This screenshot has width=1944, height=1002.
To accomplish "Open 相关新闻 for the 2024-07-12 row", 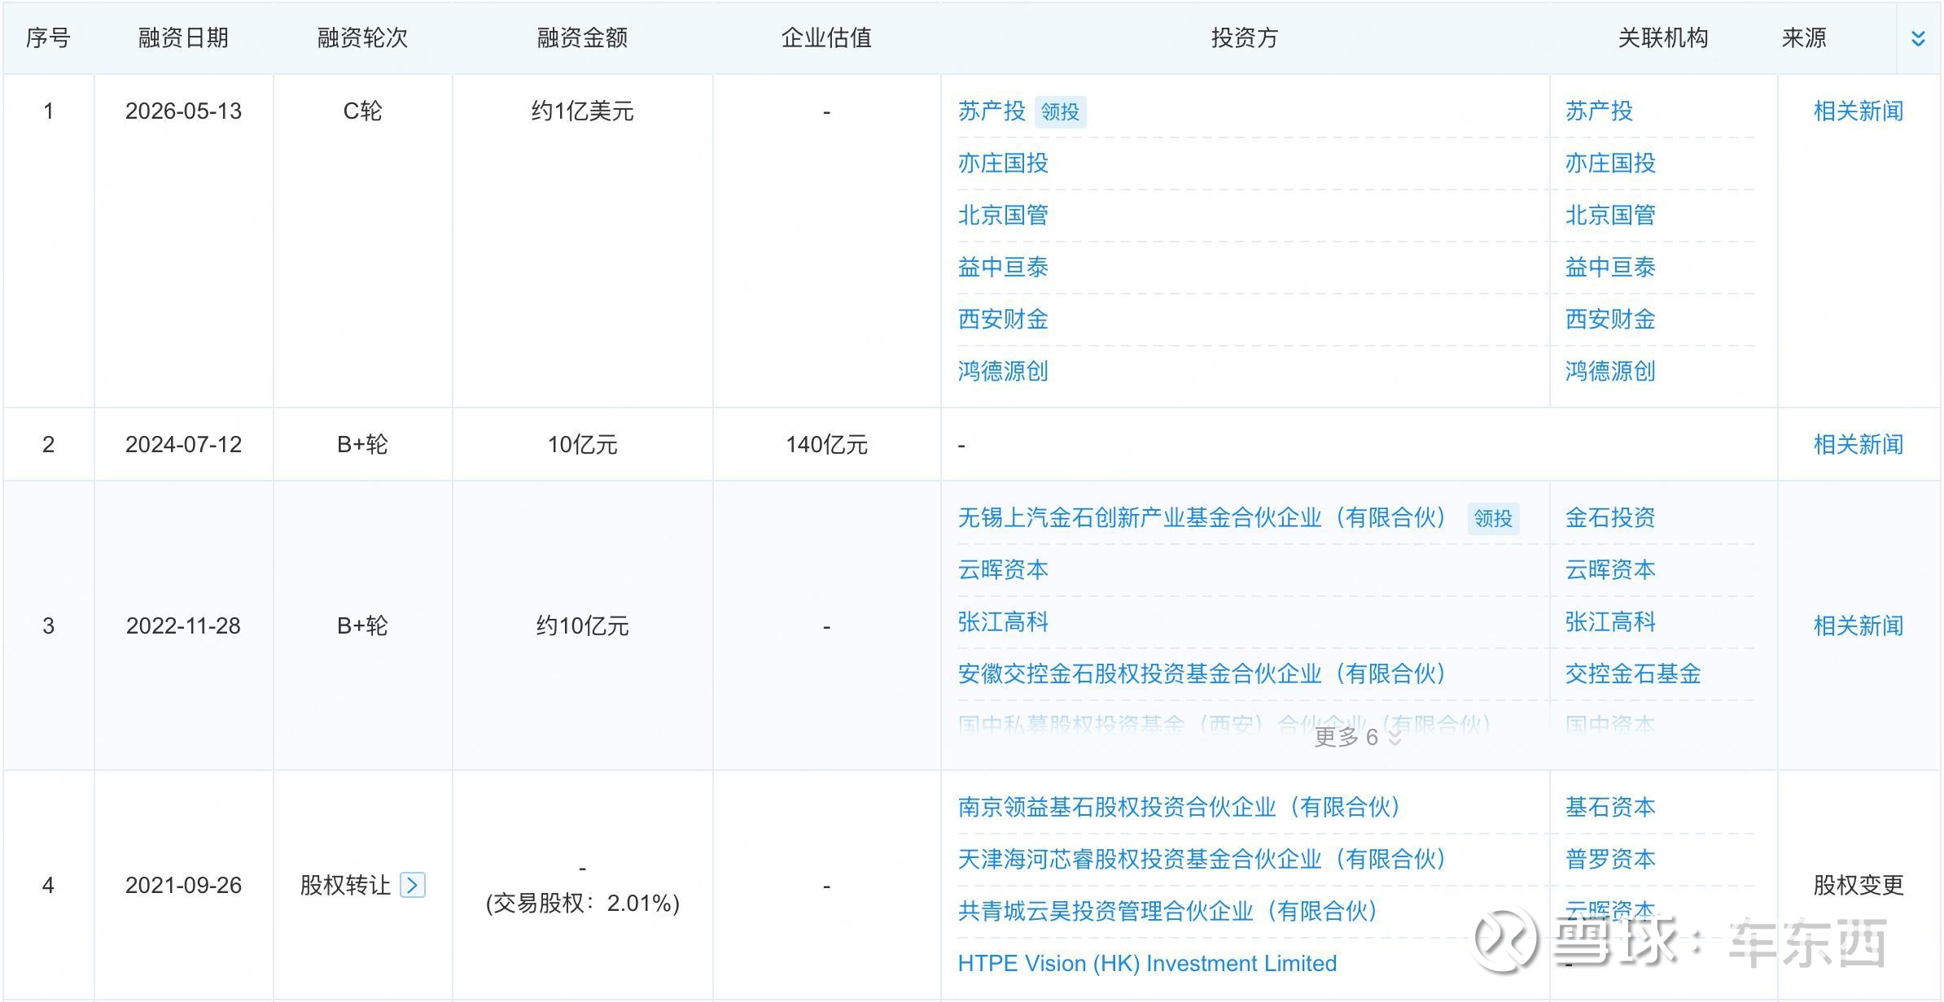I will (1859, 445).
